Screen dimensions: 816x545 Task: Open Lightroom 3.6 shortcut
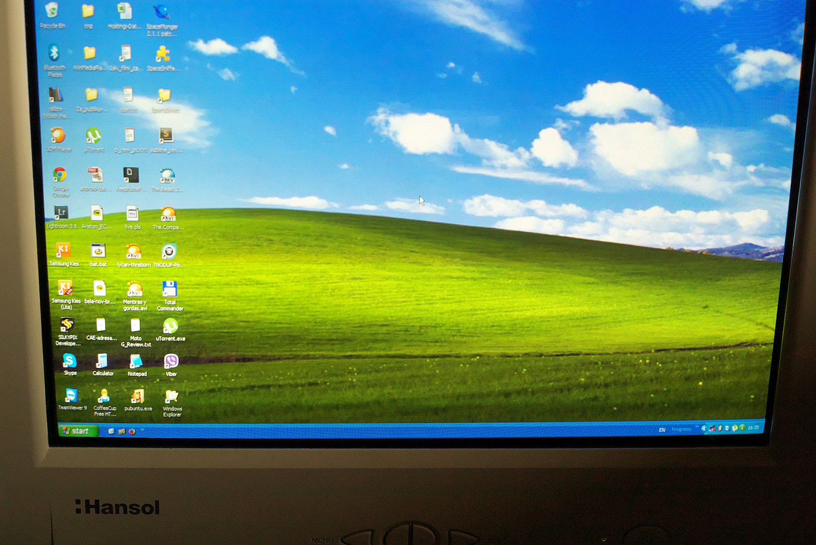tap(61, 217)
